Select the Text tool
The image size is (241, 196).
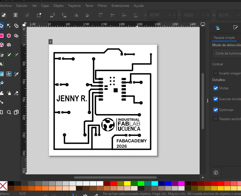1,64
